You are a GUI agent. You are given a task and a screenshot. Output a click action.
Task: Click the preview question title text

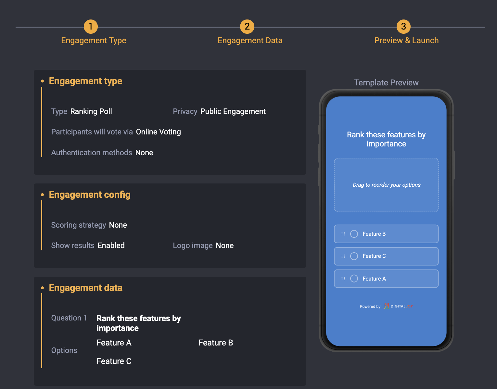[x=386, y=139]
